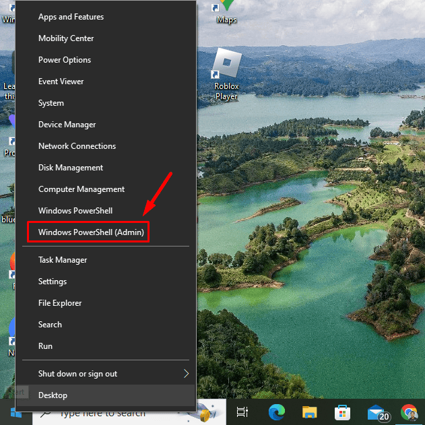Open Mail app with 20 badge
425x425 pixels.
click(378, 413)
